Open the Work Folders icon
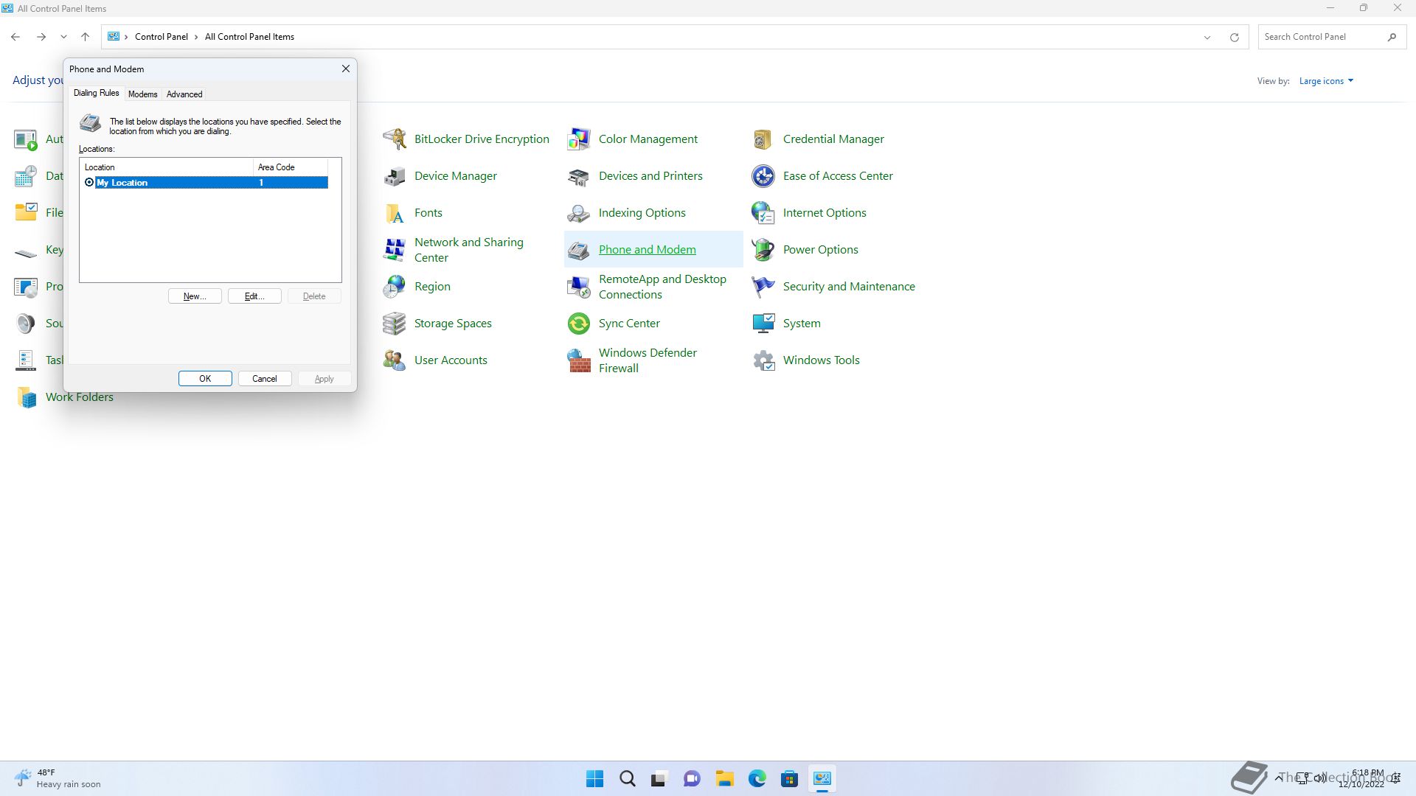1416x796 pixels. click(27, 397)
